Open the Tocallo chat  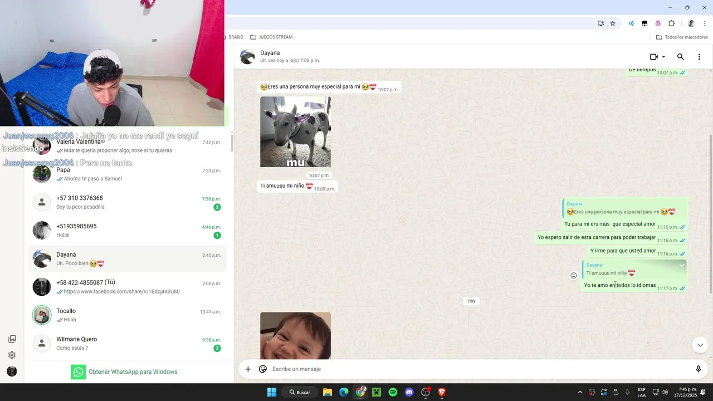point(127,315)
